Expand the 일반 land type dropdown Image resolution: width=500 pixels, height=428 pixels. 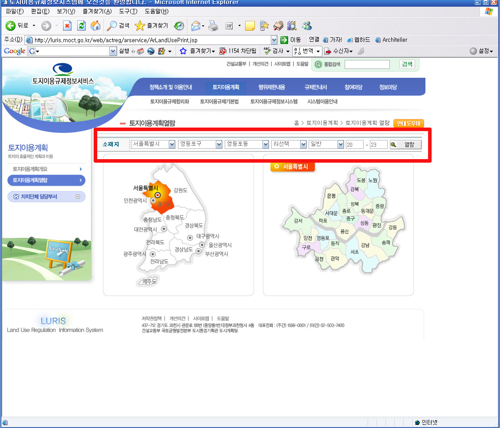coord(341,144)
